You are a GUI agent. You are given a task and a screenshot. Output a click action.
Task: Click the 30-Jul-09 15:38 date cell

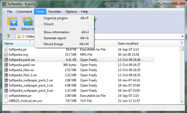(129, 55)
